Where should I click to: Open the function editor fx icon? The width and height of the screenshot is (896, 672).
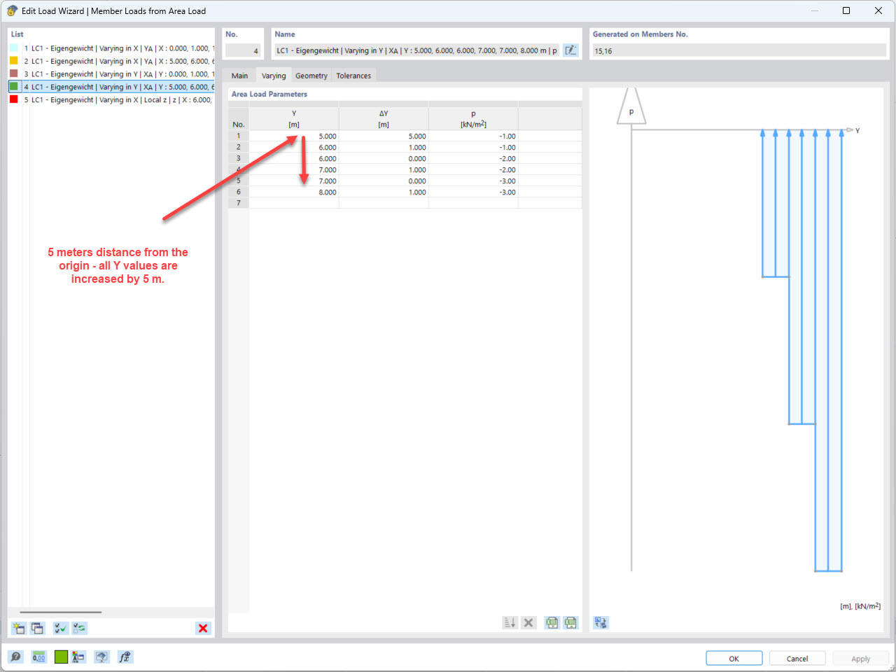(125, 657)
